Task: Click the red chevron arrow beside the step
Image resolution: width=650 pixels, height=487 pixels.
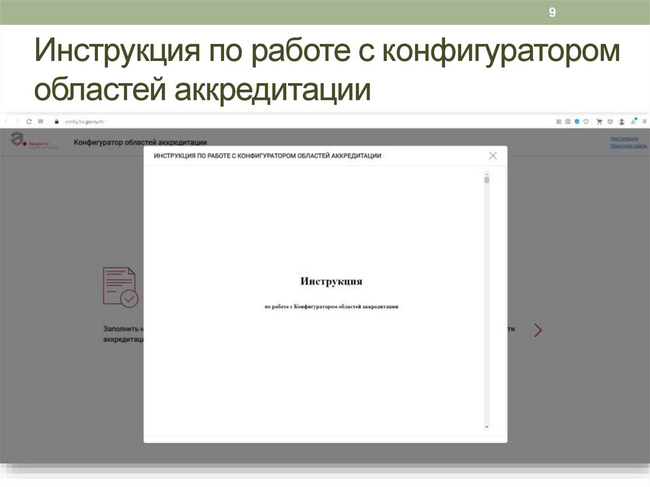Action: click(x=538, y=330)
